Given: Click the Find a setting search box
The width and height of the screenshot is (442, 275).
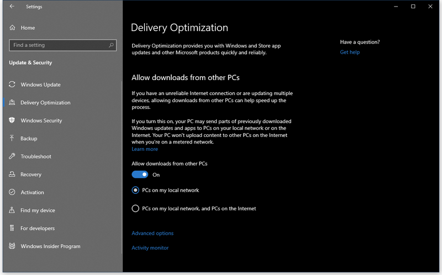Looking at the screenshot, I should pyautogui.click(x=62, y=45).
